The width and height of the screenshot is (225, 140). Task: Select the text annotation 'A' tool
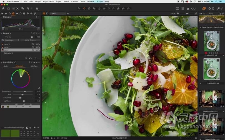pos(37,9)
